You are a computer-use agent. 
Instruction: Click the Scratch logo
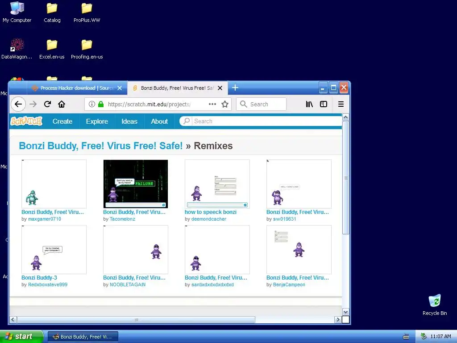(x=26, y=121)
